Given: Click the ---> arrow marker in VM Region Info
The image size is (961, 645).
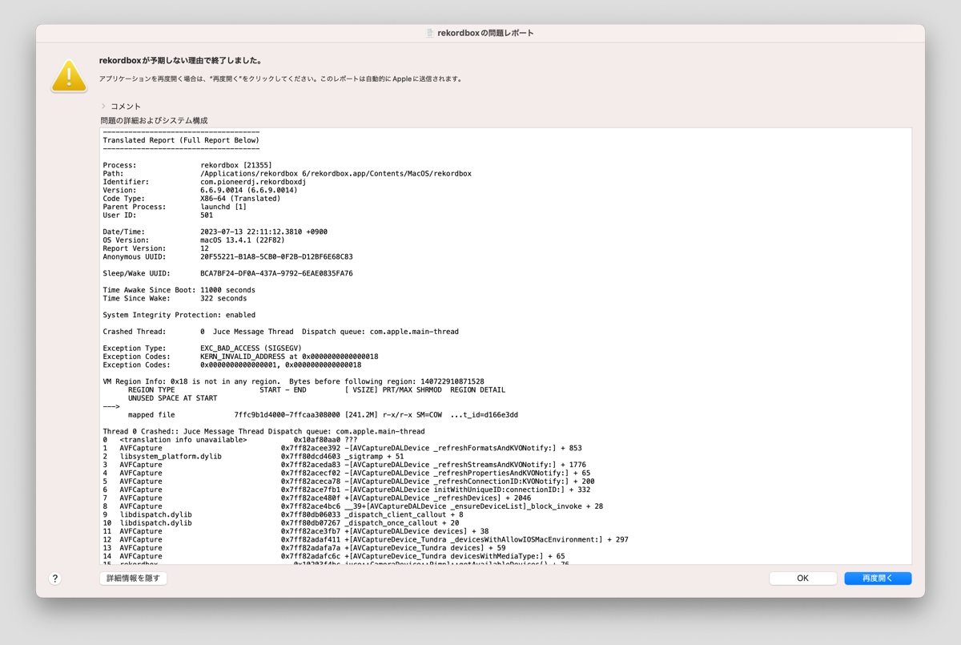Looking at the screenshot, I should [111, 406].
